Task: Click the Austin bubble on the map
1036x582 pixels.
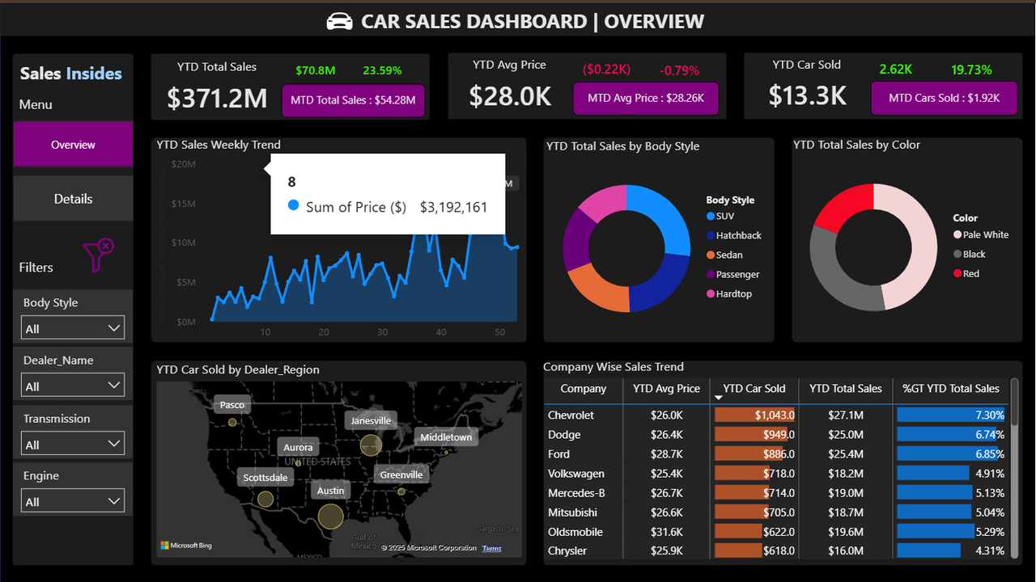Action: click(x=330, y=516)
